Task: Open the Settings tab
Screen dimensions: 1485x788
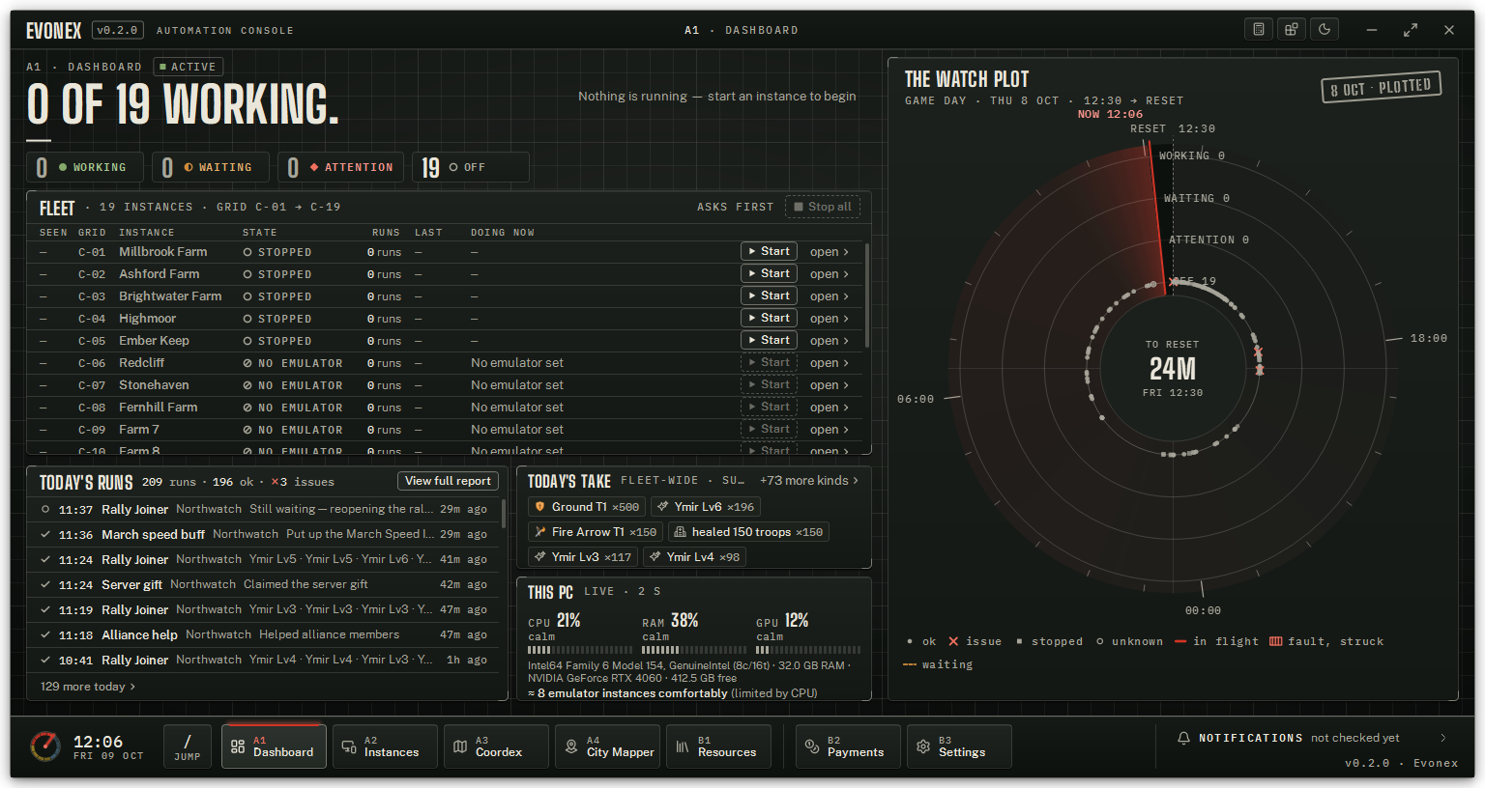Action: [959, 746]
